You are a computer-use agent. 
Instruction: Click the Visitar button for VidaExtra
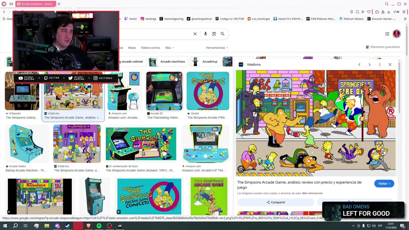coord(384,184)
